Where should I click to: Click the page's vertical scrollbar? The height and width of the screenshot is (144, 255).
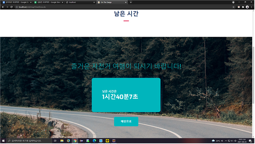point(253,75)
